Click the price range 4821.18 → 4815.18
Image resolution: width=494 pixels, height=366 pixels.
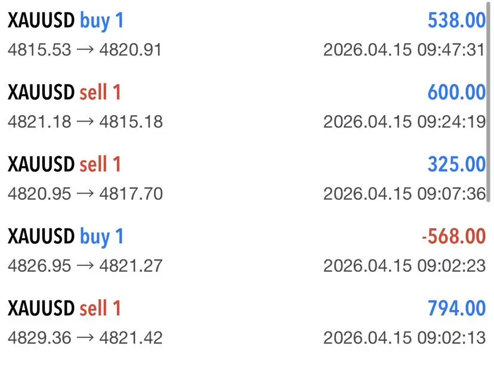[x=85, y=122]
